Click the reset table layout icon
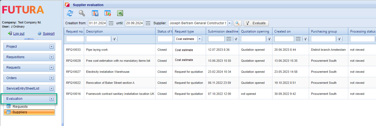 pos(107,13)
